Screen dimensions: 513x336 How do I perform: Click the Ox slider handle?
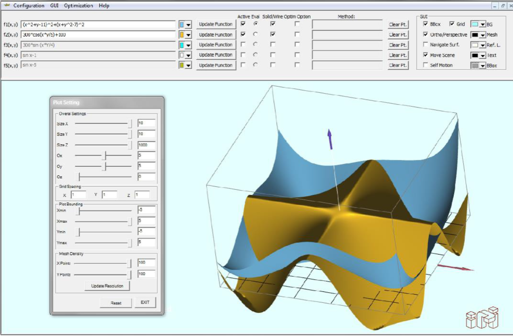[104, 155]
